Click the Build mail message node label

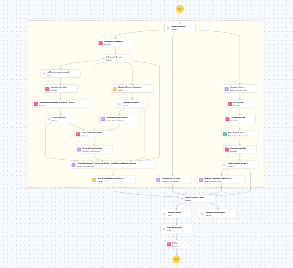[x=175, y=228]
